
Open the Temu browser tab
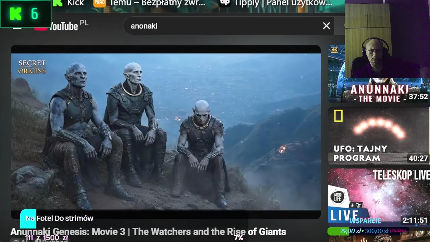tap(149, 3)
